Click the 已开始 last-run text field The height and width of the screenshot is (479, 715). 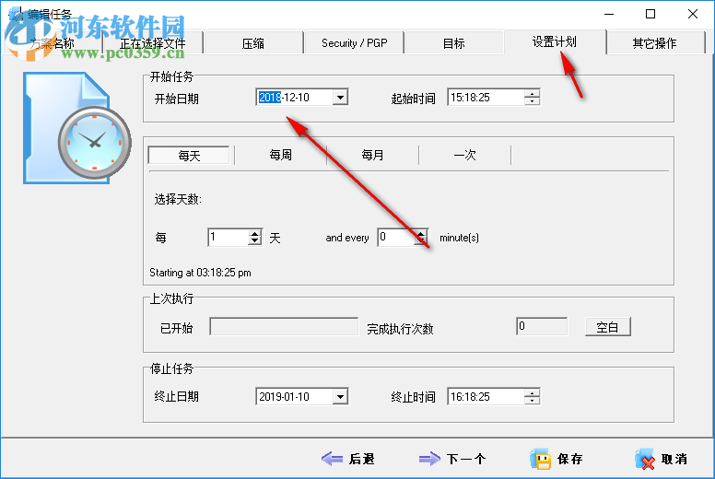coord(284,326)
